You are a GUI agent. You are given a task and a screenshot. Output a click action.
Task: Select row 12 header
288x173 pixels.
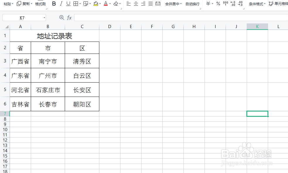tap(5, 140)
